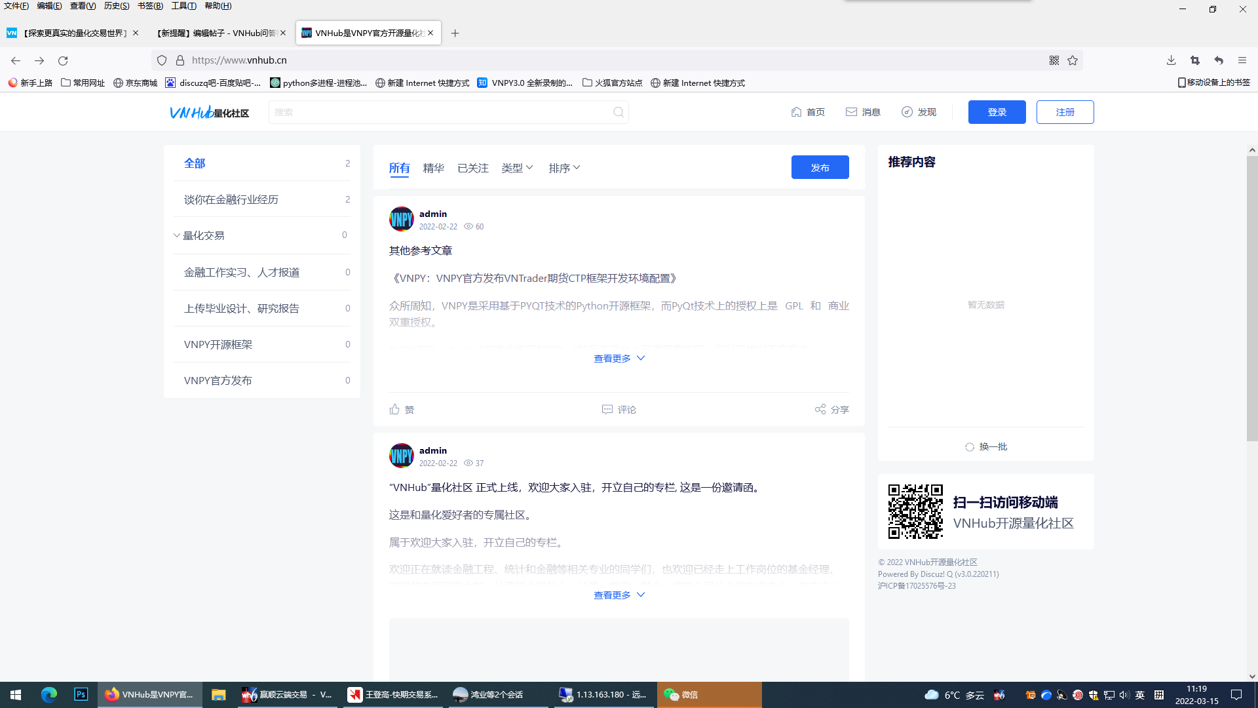Open the 历史(S) menu

[x=117, y=6]
